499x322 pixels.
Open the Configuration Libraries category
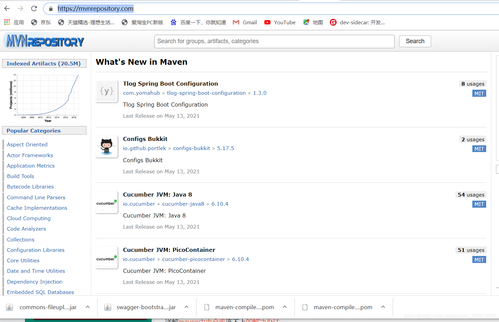coord(36,250)
